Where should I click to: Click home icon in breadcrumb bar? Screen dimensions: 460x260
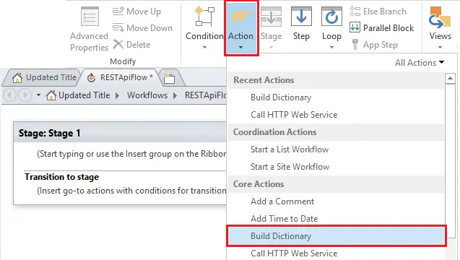51,95
